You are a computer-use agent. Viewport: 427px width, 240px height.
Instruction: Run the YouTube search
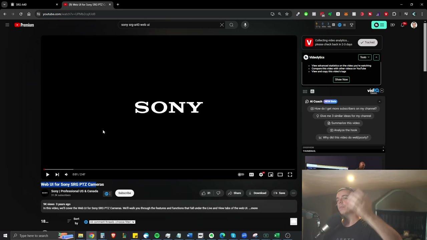[x=231, y=25]
